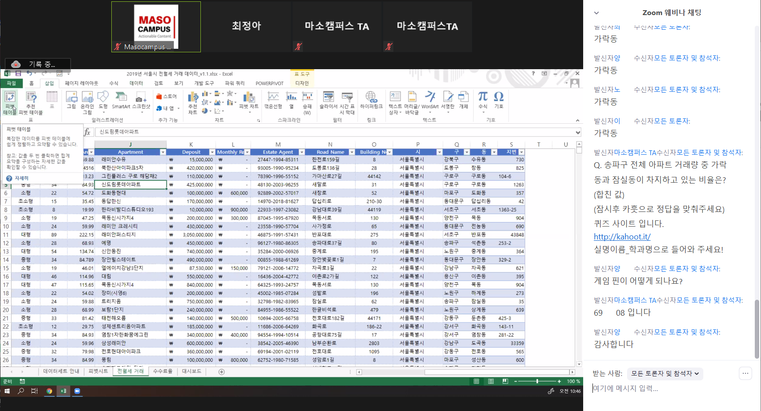Insert a hyperlink using 하이퍼링크 icon
Image resolution: width=761 pixels, height=411 pixels.
[x=371, y=98]
